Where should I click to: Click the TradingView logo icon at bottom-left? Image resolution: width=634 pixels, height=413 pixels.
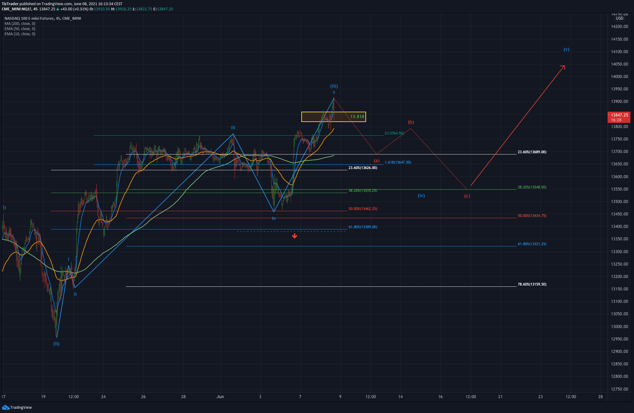(x=5, y=407)
